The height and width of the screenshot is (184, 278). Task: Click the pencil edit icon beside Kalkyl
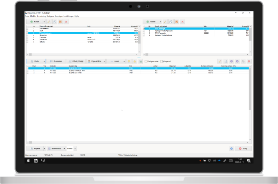tap(49, 22)
